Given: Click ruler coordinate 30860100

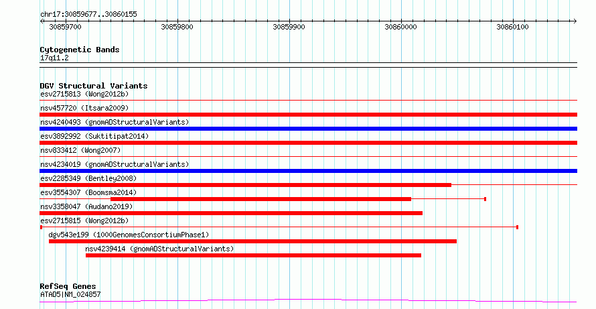Looking at the screenshot, I should 512,27.
